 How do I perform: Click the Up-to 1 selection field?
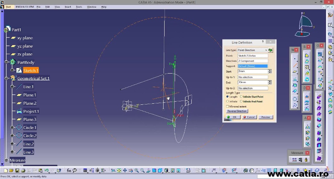click(253, 77)
